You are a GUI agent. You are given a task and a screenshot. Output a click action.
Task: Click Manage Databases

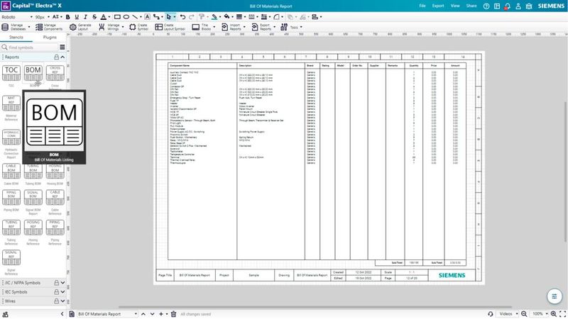(x=15, y=27)
